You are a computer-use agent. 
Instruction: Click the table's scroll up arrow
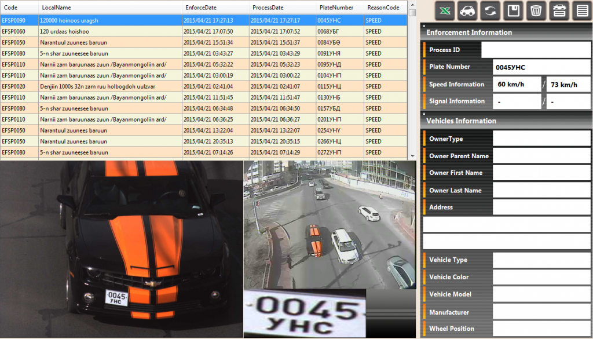click(412, 5)
